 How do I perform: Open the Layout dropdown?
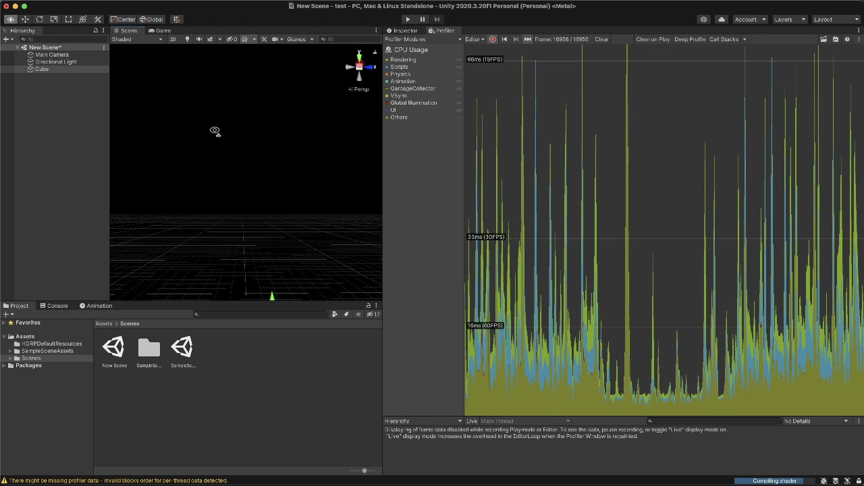click(x=836, y=19)
